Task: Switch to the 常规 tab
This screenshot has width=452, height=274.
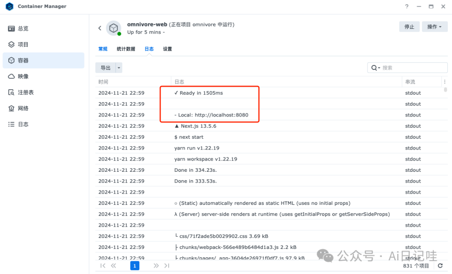Action: tap(103, 49)
